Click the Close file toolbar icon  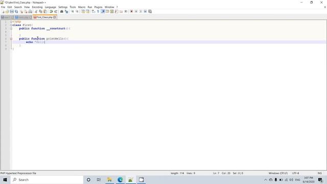pyautogui.click(x=21, y=11)
